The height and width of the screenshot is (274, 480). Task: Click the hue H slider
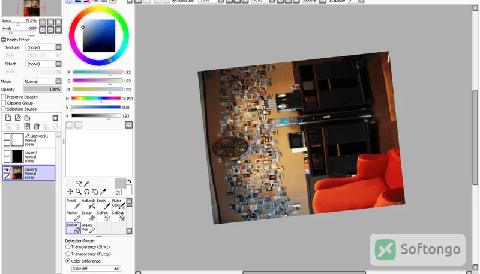pyautogui.click(x=96, y=99)
